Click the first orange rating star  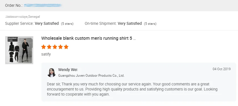[44, 47]
